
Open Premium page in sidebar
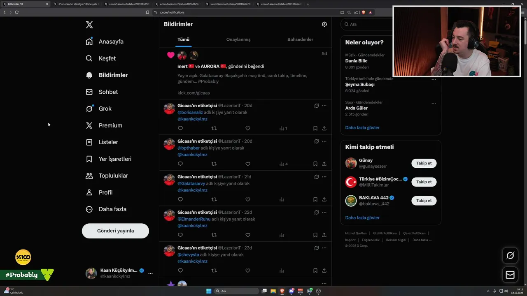104,125
